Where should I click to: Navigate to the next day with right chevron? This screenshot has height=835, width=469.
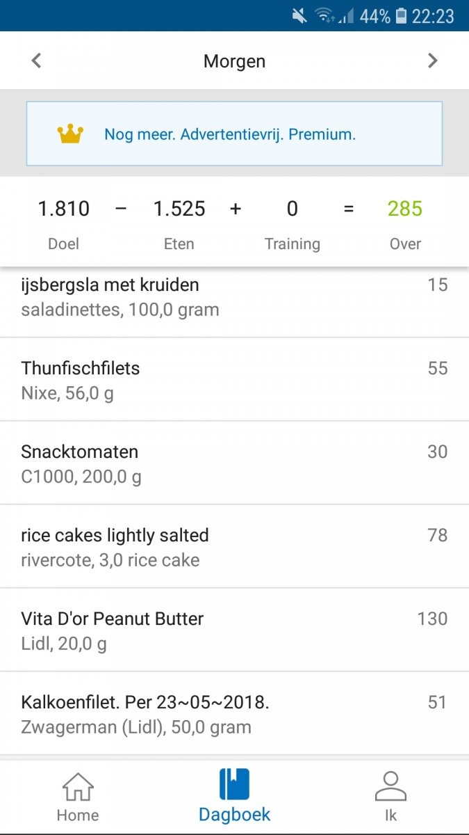(x=433, y=61)
